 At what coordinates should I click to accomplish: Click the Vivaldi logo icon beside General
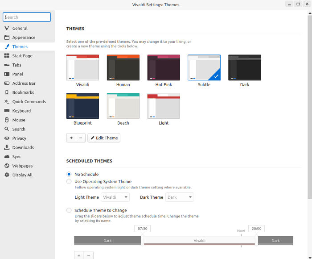(x=7, y=28)
